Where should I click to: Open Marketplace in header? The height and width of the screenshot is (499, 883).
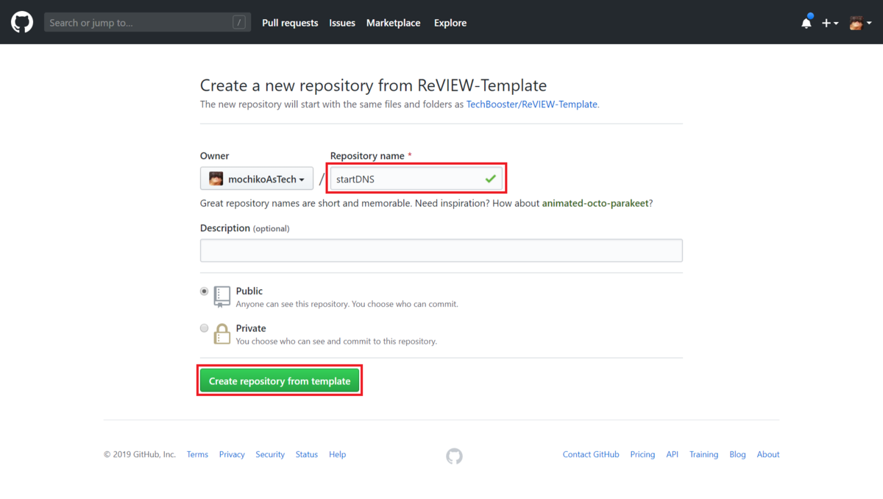(x=394, y=23)
